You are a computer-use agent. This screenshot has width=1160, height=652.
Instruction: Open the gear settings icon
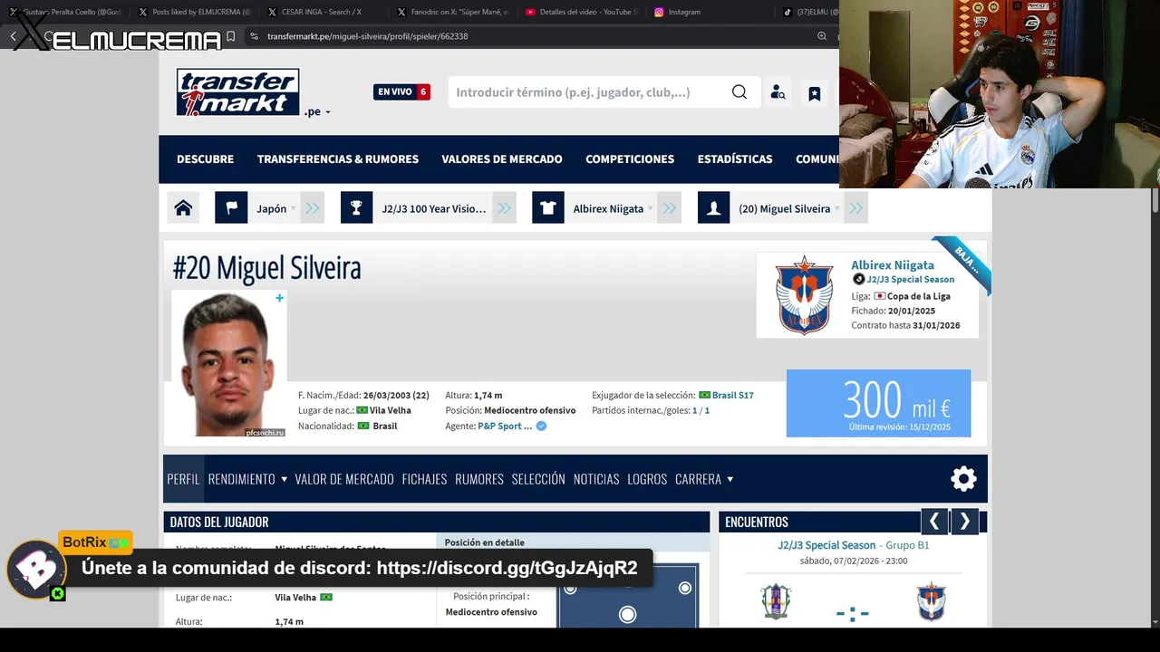coord(963,479)
